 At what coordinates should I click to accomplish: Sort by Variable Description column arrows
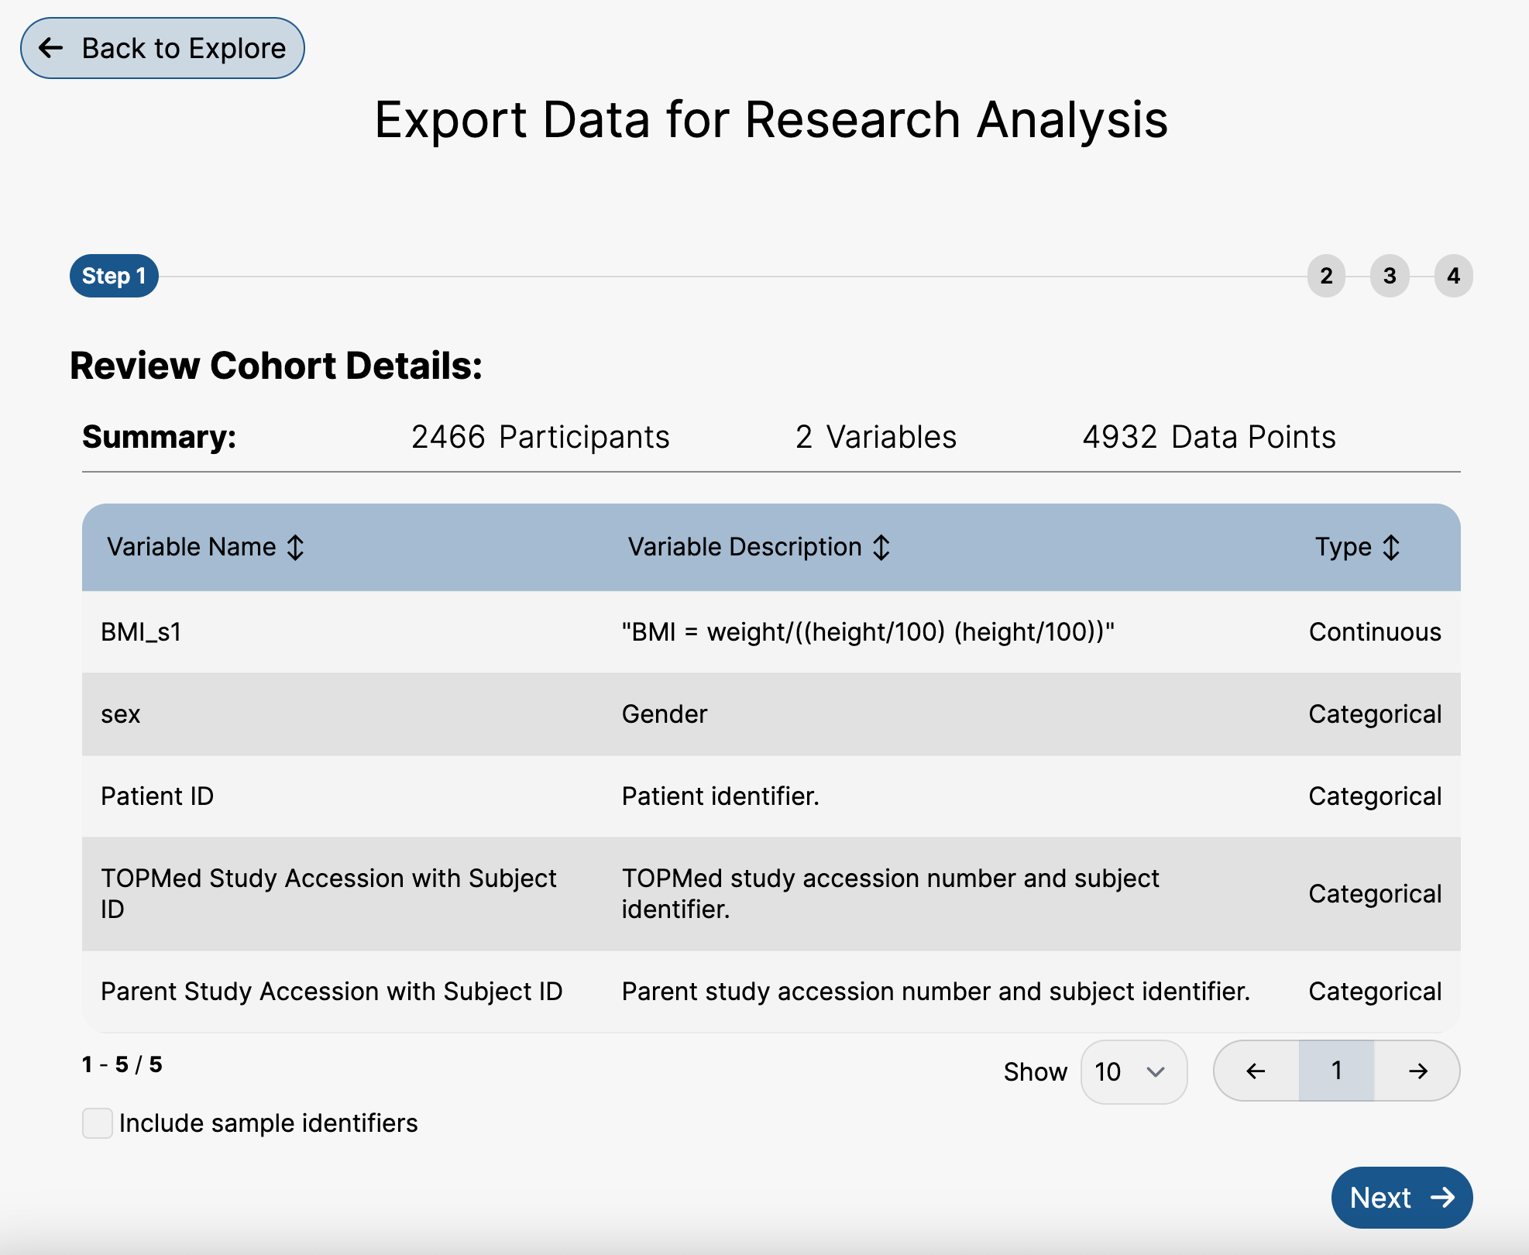pyautogui.click(x=881, y=548)
